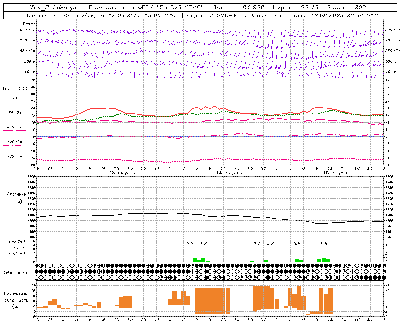402x322 pixels.
Task: Click the 850 гПа temperature legend entry
Action: 14,127
